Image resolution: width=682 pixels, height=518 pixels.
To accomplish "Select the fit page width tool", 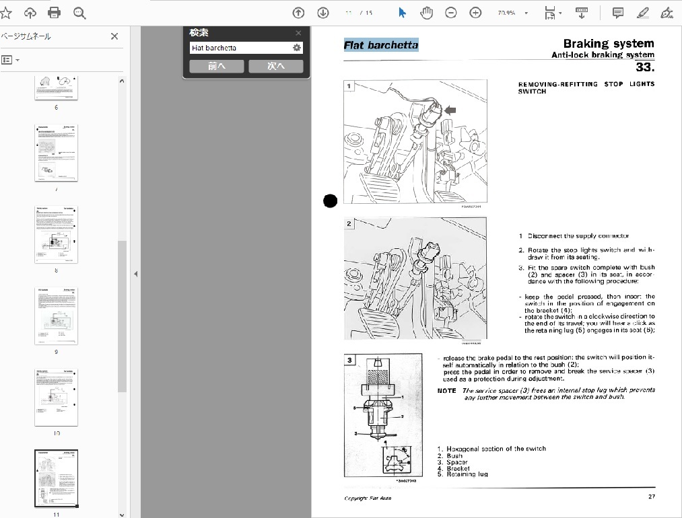I will pos(550,13).
